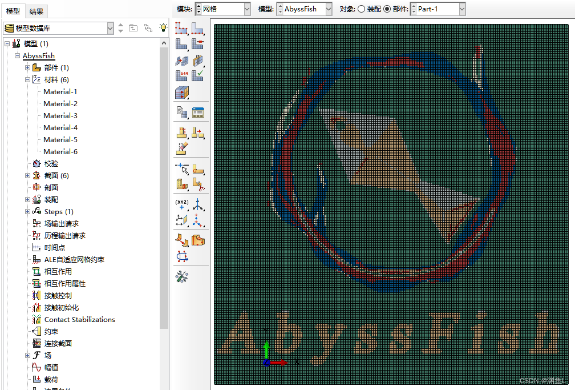Select the Partition Edge cursor tool
This screenshot has height=390, width=575.
click(181, 168)
